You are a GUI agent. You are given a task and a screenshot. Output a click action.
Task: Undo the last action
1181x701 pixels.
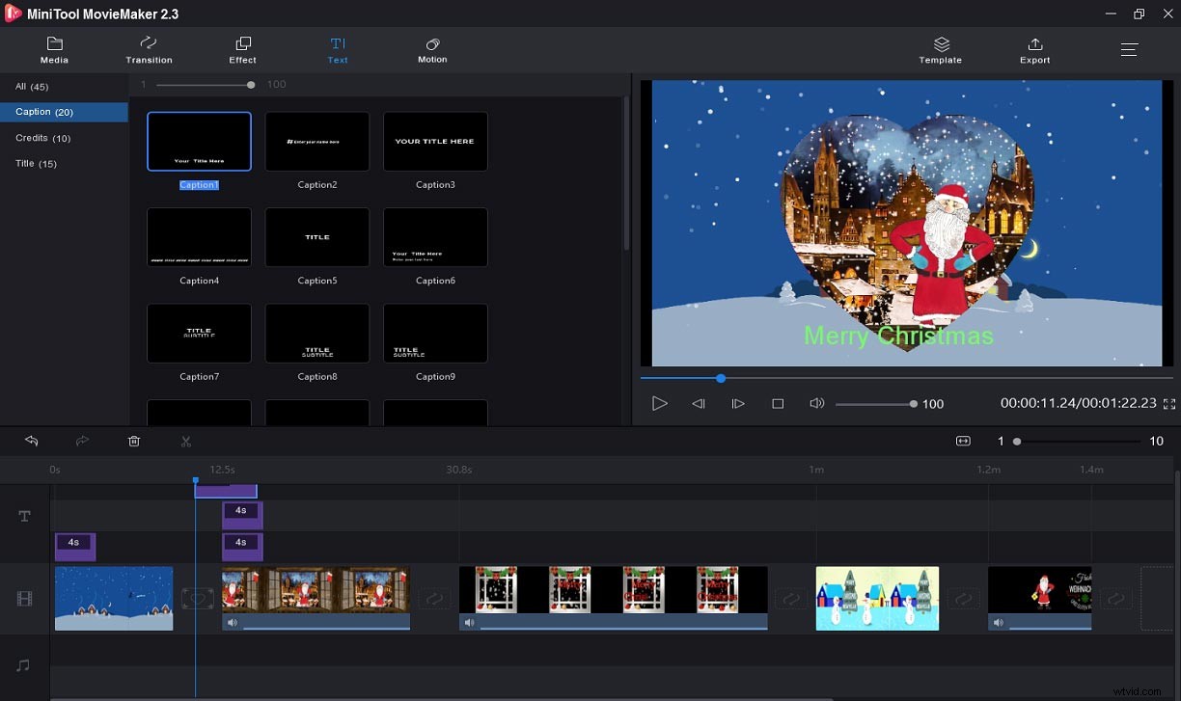pos(32,441)
